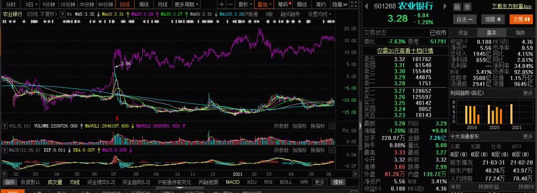Click 指标 button in indicator bar
Screen dimensions: 537x193
coord(10,182)
